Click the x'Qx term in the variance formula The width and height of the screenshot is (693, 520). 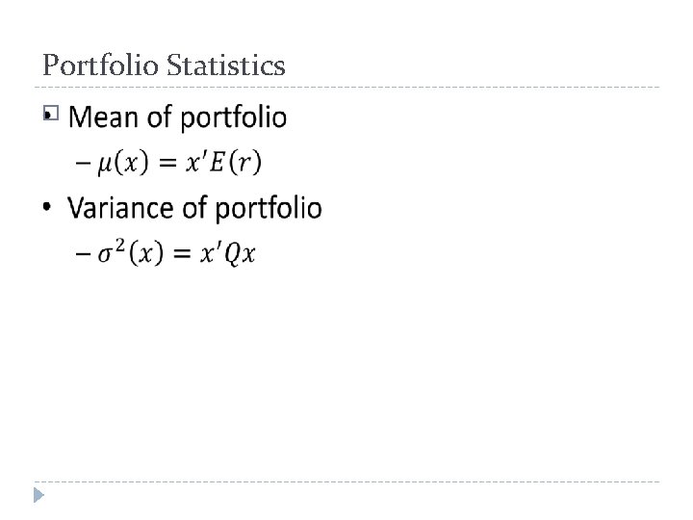point(227,253)
